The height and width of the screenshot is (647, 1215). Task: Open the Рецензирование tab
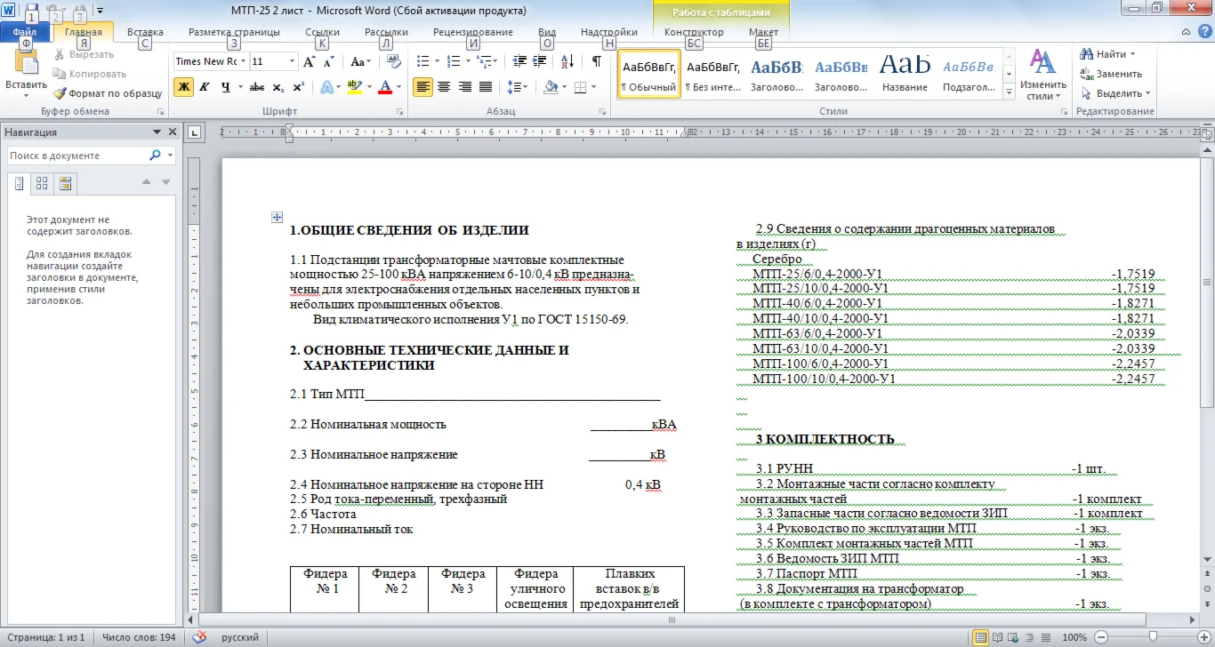coord(472,32)
